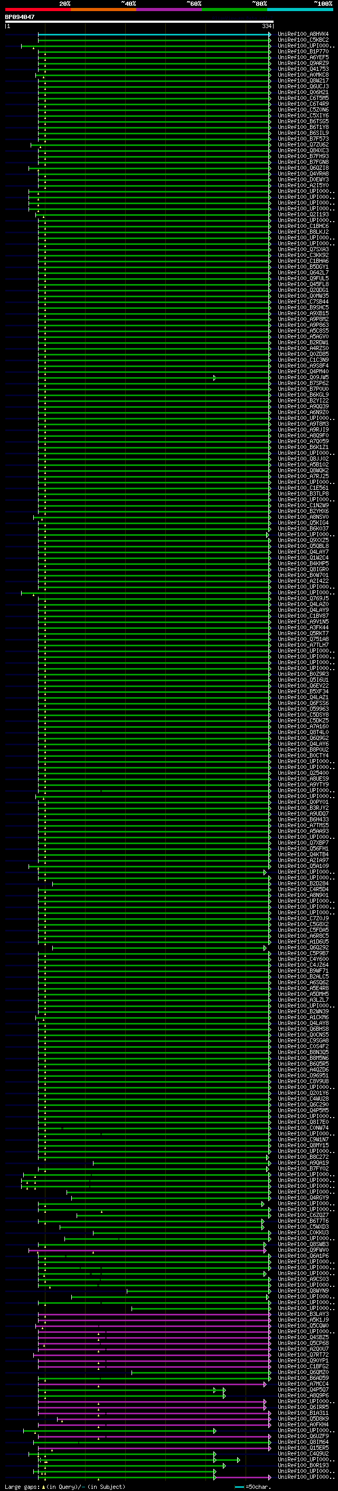Click the white query sequence bar
338x1491 pixels.
(x=139, y=21)
